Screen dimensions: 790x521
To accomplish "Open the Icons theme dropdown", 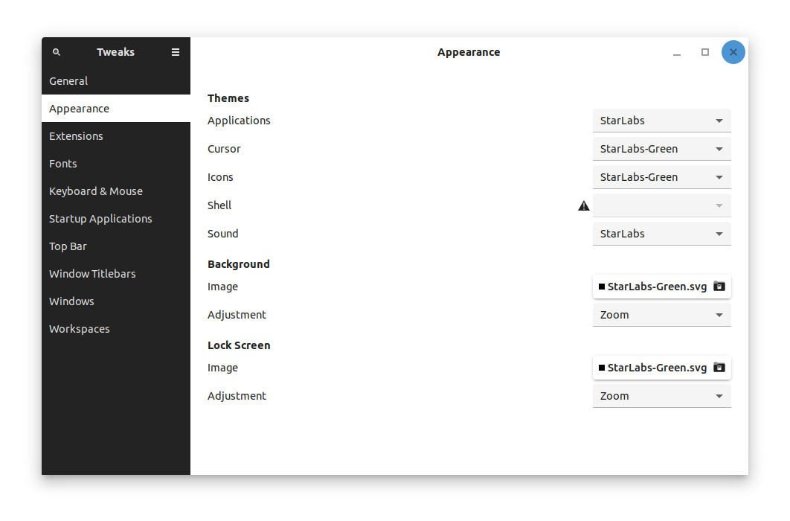I will click(x=661, y=177).
